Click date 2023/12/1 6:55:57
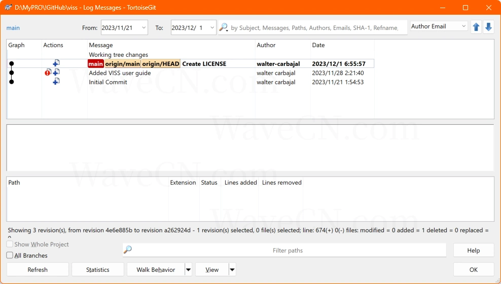This screenshot has width=501, height=284. [339, 63]
